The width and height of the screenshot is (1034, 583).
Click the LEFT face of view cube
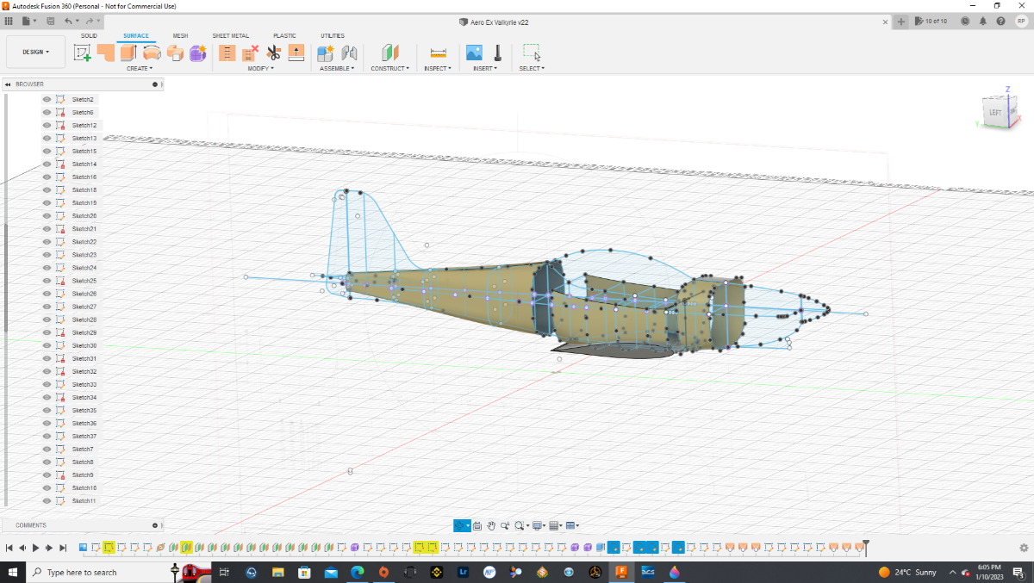[994, 113]
